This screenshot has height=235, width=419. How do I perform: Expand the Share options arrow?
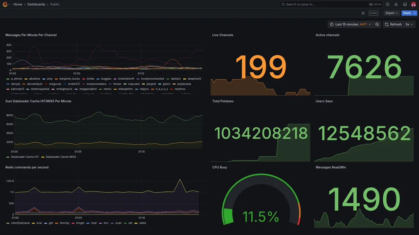(415, 13)
